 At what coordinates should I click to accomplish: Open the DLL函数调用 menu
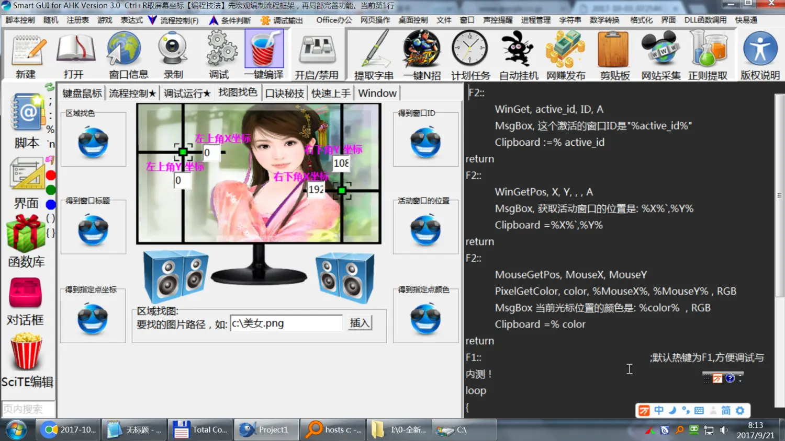click(x=705, y=20)
